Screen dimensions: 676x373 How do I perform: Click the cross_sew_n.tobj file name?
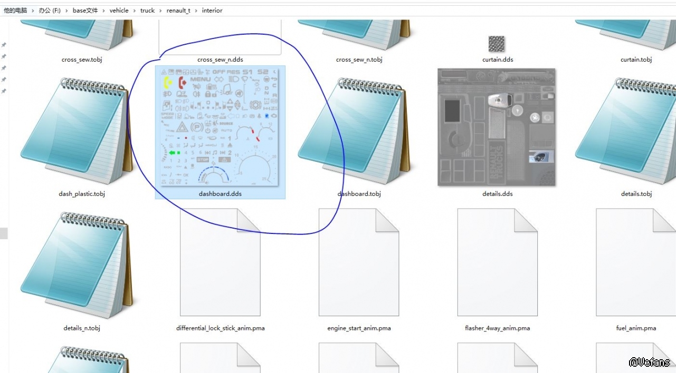tap(359, 60)
